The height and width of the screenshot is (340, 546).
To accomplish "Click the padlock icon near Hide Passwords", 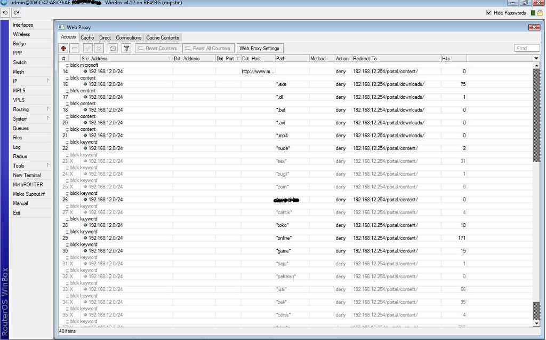I will pos(541,13).
